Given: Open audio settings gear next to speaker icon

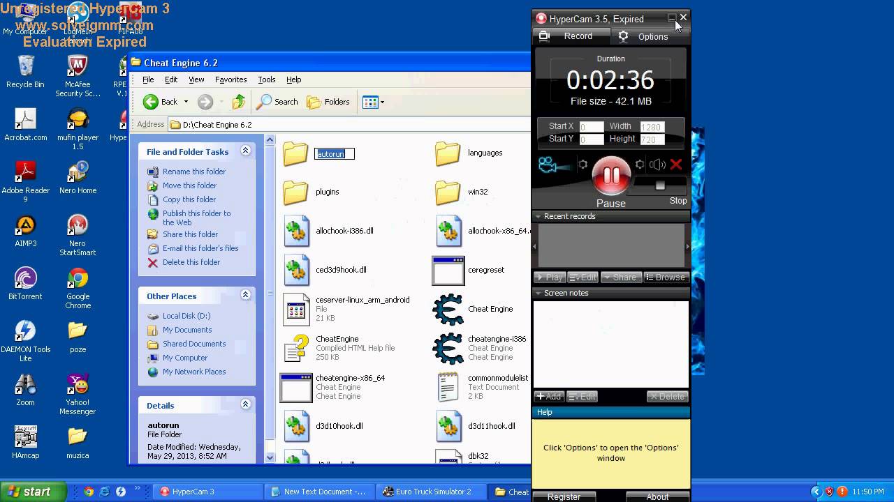Looking at the screenshot, I should [x=639, y=165].
